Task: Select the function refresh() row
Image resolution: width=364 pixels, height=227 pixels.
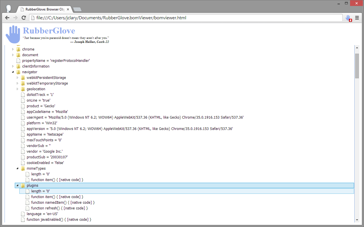Action: [x=59, y=208]
